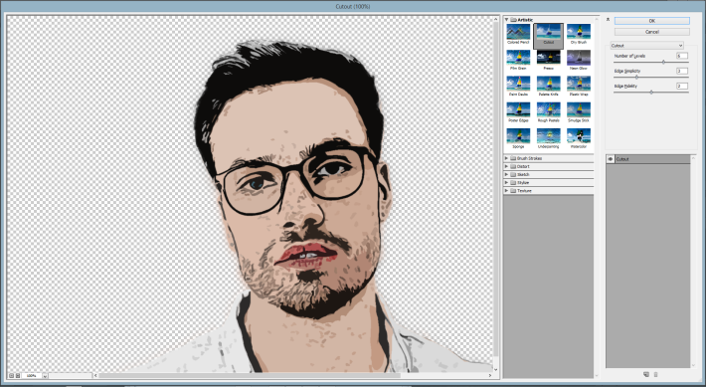Collapse the Artistic filter folder
Screen dimensions: 706x387
pyautogui.click(x=506, y=19)
